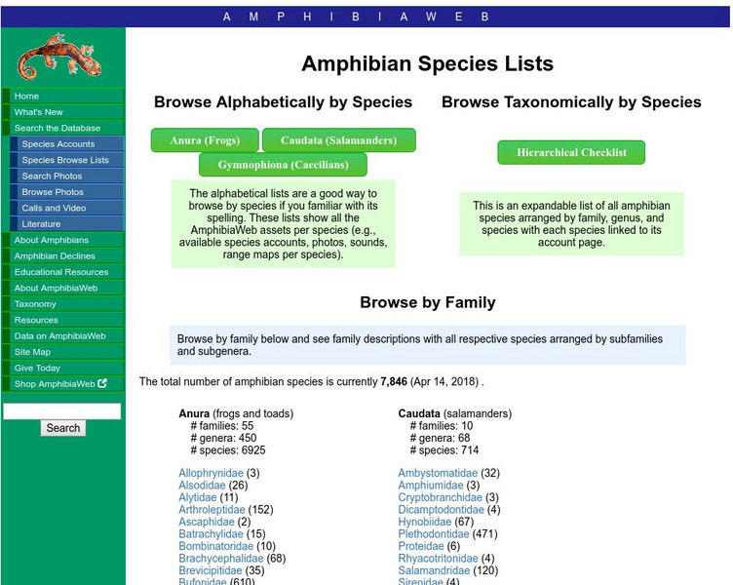Open the Hierarchical Checklist
The width and height of the screenshot is (733, 585).
click(571, 152)
